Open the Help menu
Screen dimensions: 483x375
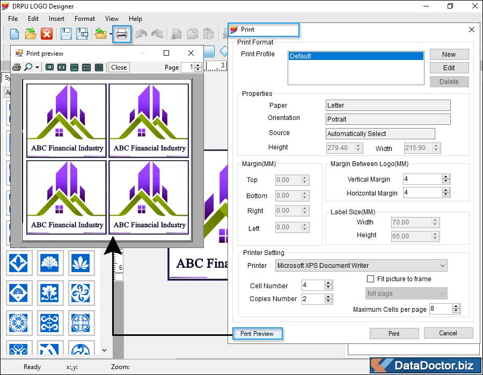point(135,18)
